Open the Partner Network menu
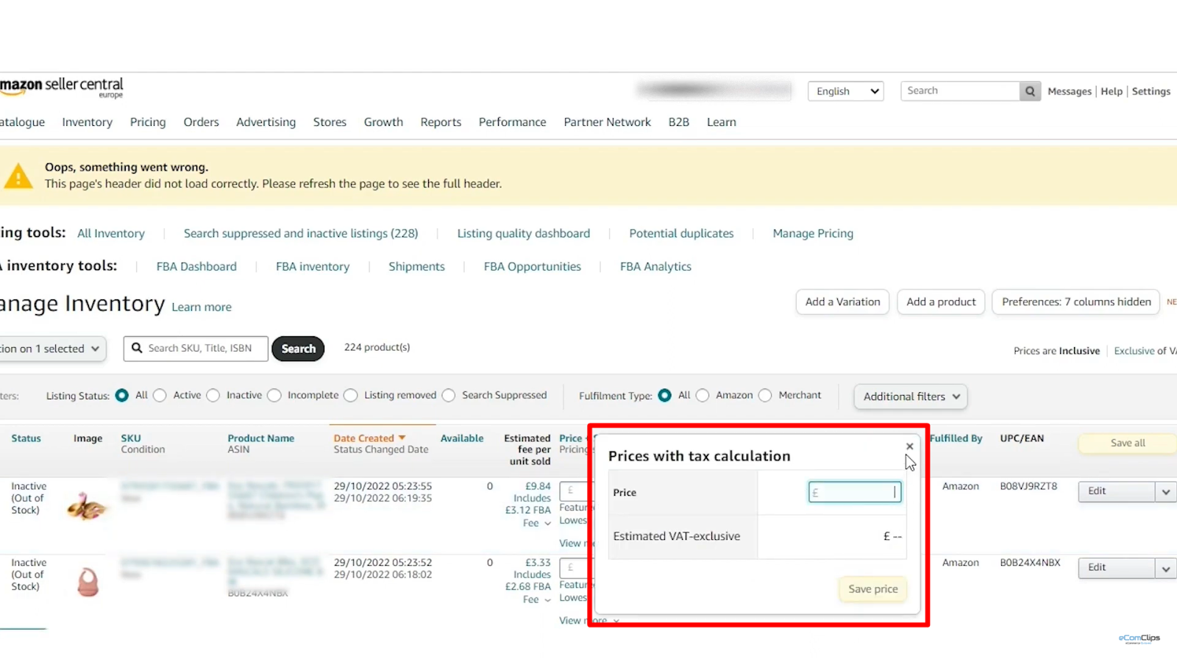The width and height of the screenshot is (1177, 662). click(608, 122)
